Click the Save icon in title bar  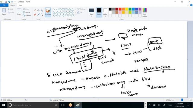click(x=6, y=2)
